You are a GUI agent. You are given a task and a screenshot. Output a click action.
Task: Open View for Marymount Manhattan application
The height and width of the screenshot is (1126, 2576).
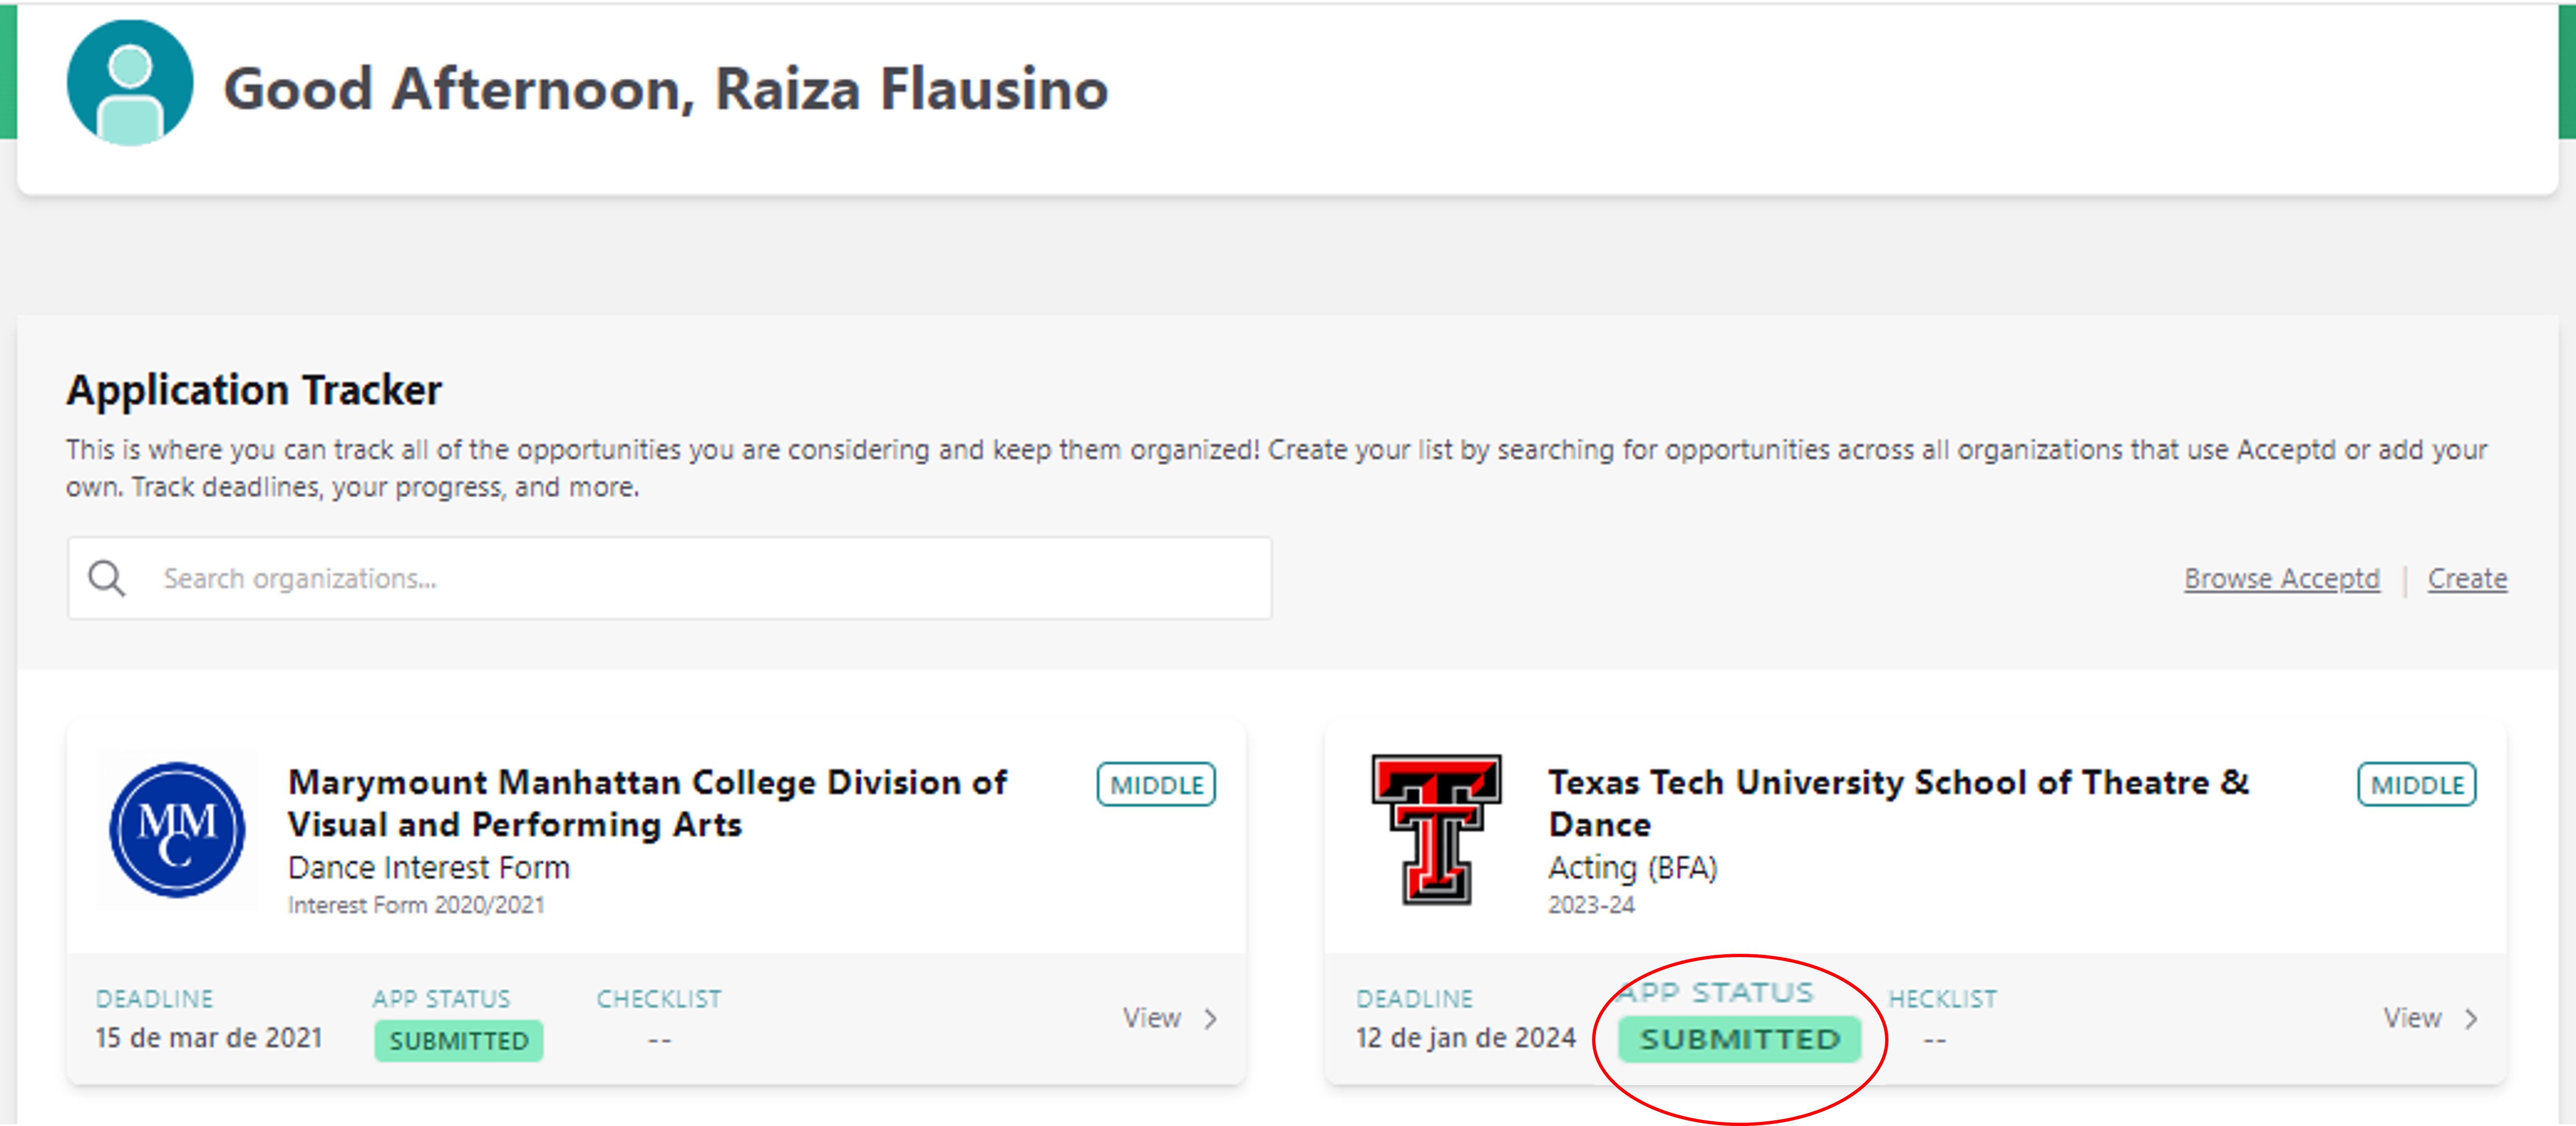coord(1152,1018)
